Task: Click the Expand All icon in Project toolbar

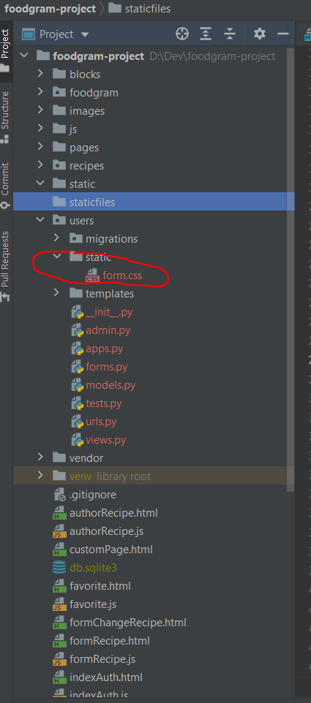Action: tap(206, 34)
